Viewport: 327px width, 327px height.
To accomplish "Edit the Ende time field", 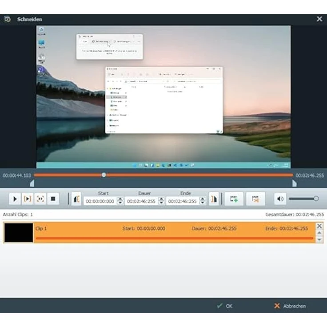I will (x=183, y=201).
